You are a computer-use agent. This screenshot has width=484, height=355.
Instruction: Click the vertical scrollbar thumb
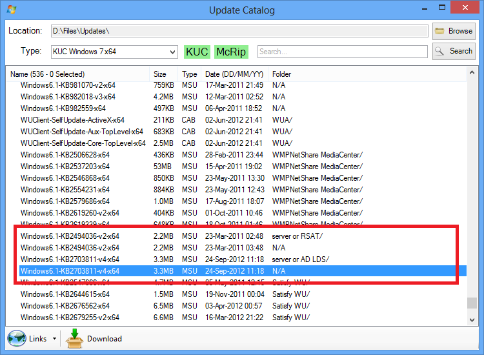(x=472, y=303)
